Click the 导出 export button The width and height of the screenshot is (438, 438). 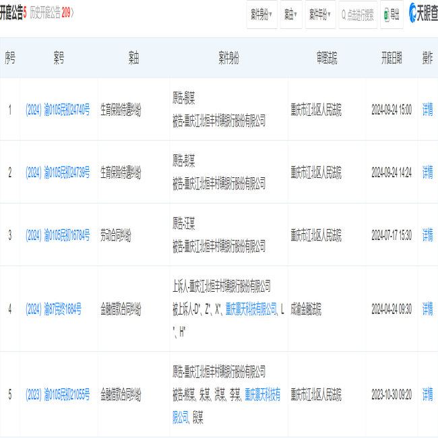392,15
